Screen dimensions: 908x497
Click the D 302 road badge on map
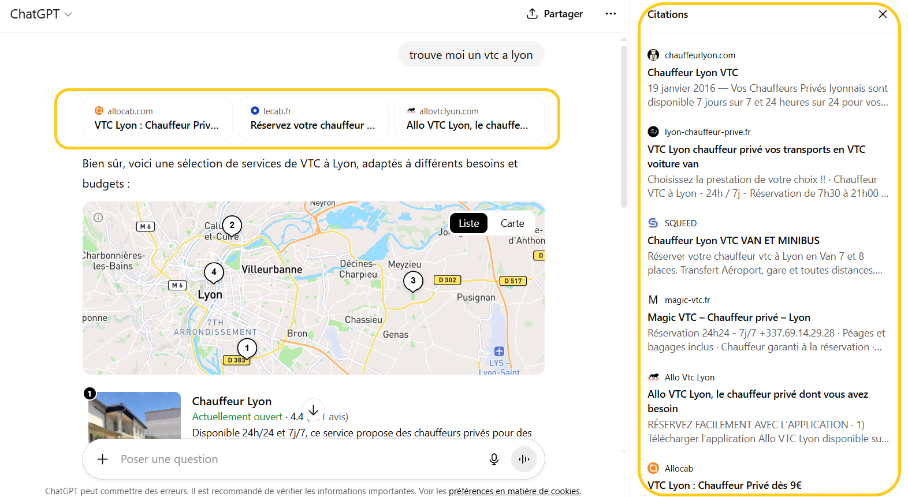click(447, 280)
